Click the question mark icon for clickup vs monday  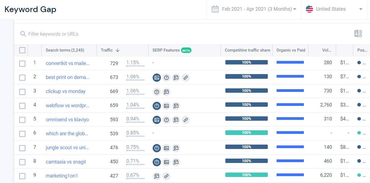pos(157,92)
